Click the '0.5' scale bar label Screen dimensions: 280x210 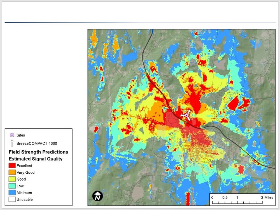(225, 197)
